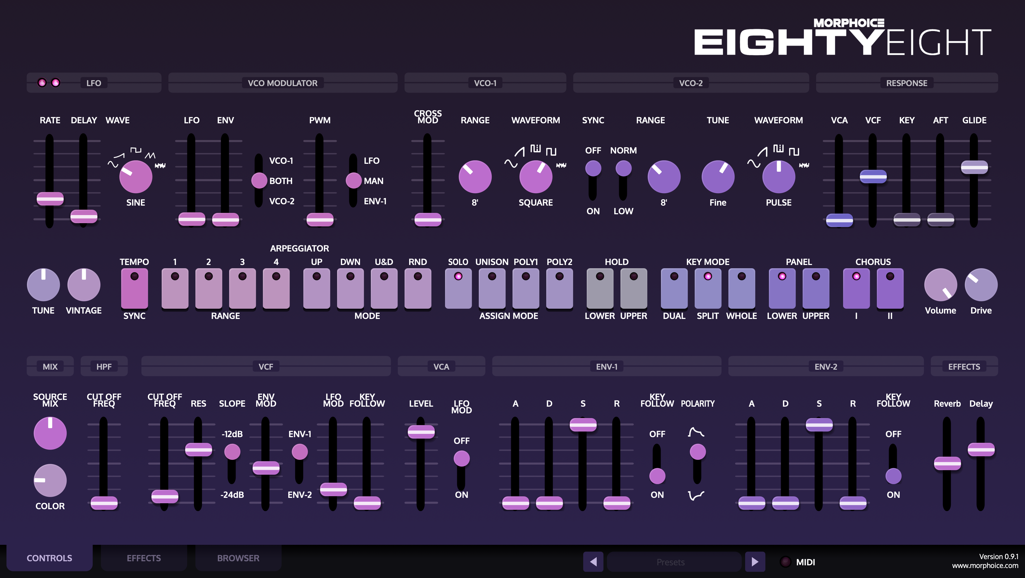
Task: Click the COLOR knob
Action: (x=50, y=480)
